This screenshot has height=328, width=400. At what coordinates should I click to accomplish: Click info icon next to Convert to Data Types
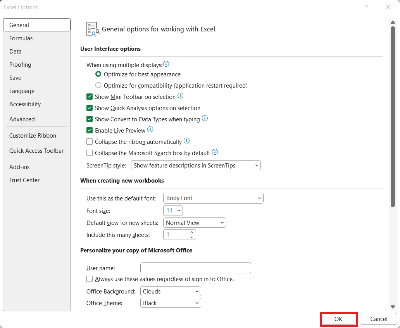coord(205,118)
